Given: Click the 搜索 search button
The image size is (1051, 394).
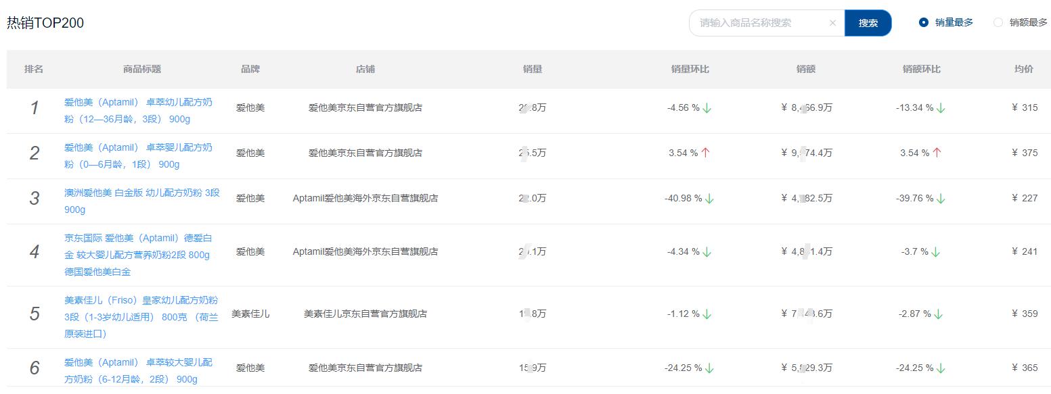Looking at the screenshot, I should tap(868, 22).
